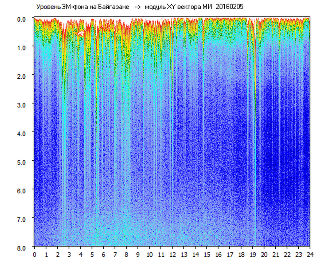Click hour 24 on the horizontal axis

(x=310, y=254)
